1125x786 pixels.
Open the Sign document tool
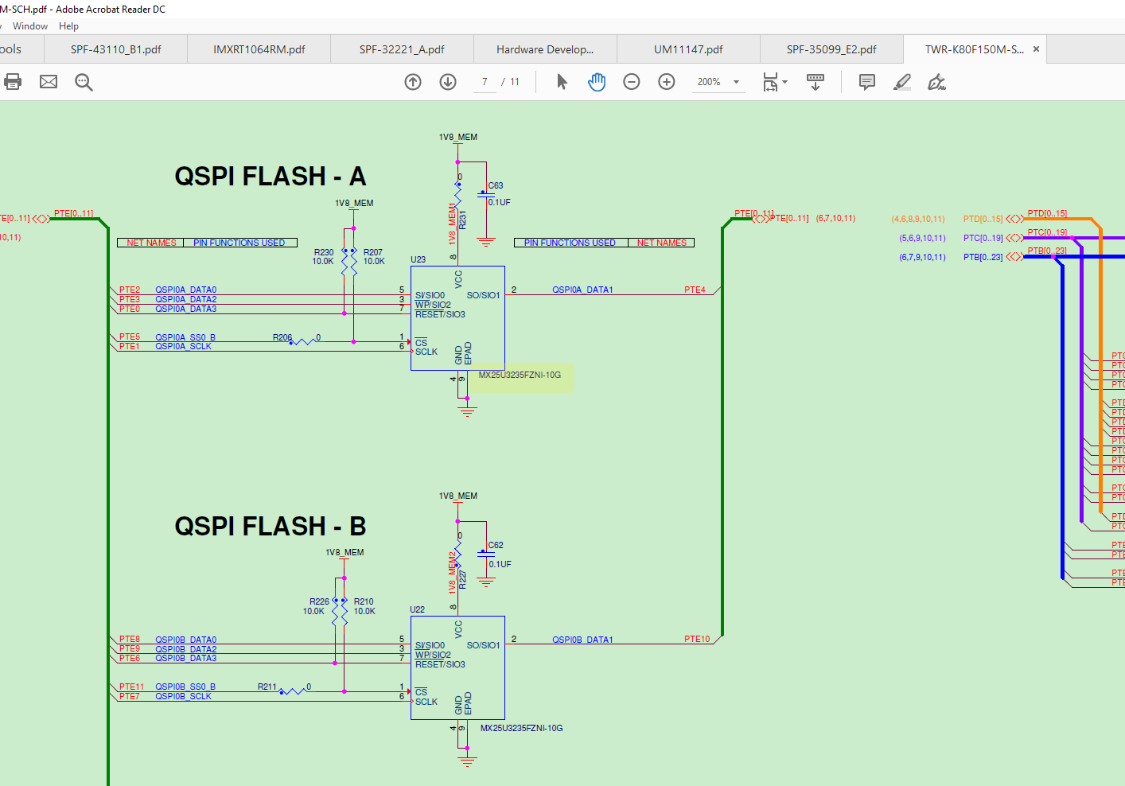click(x=937, y=82)
